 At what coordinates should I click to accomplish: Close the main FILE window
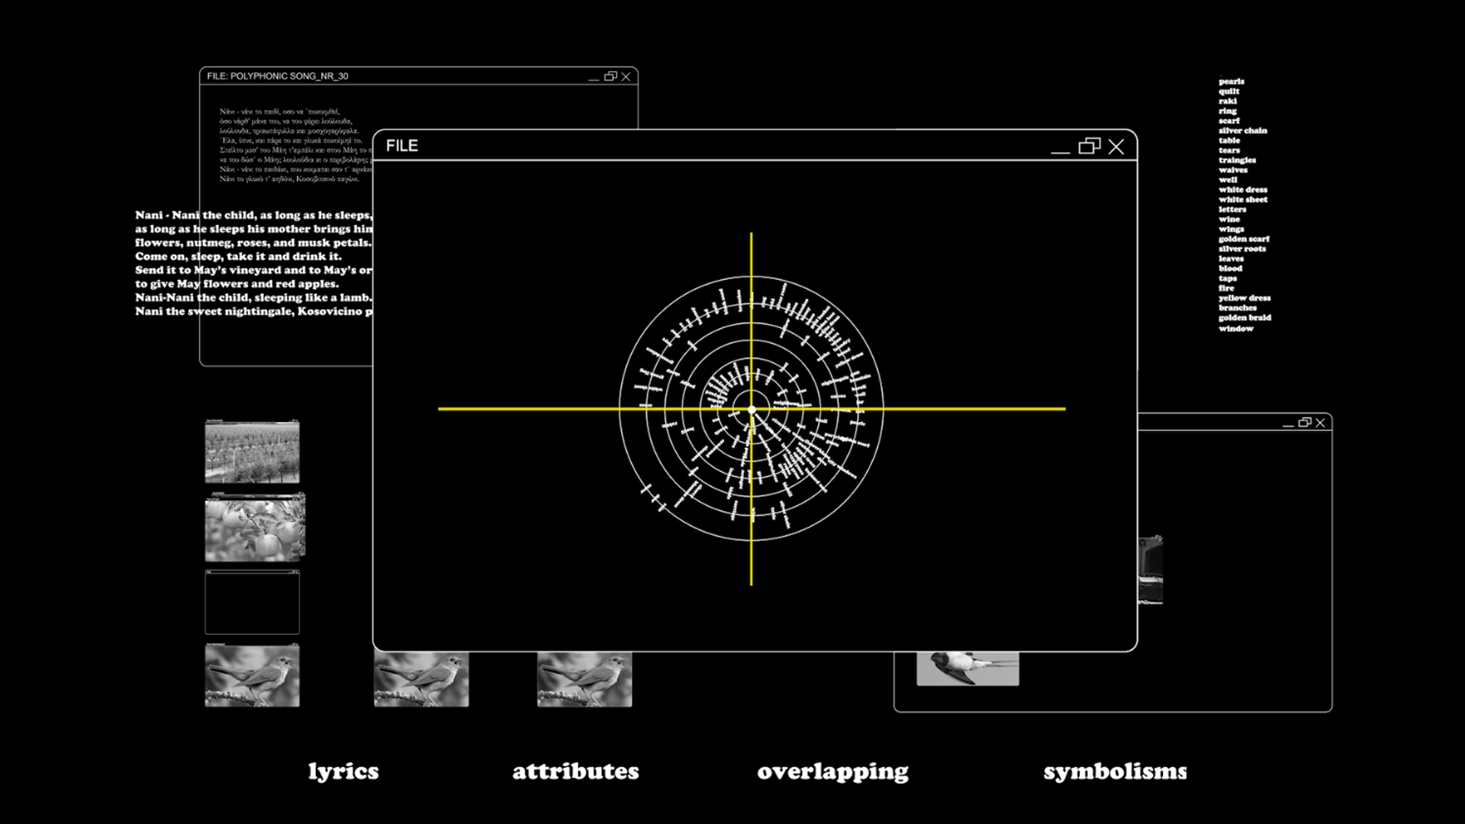[x=1116, y=146]
